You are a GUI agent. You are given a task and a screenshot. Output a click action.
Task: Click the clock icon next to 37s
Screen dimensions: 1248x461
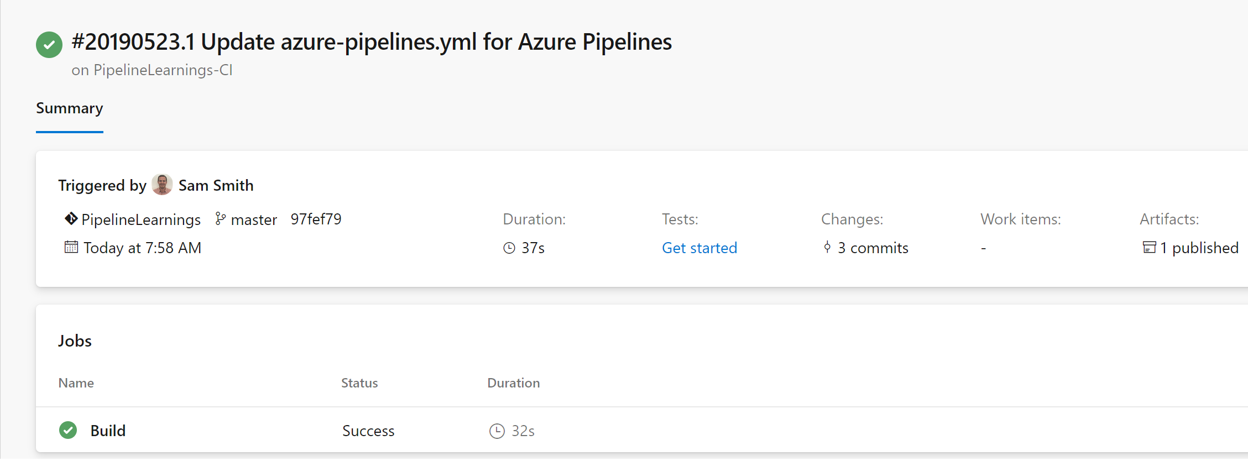[x=509, y=248]
